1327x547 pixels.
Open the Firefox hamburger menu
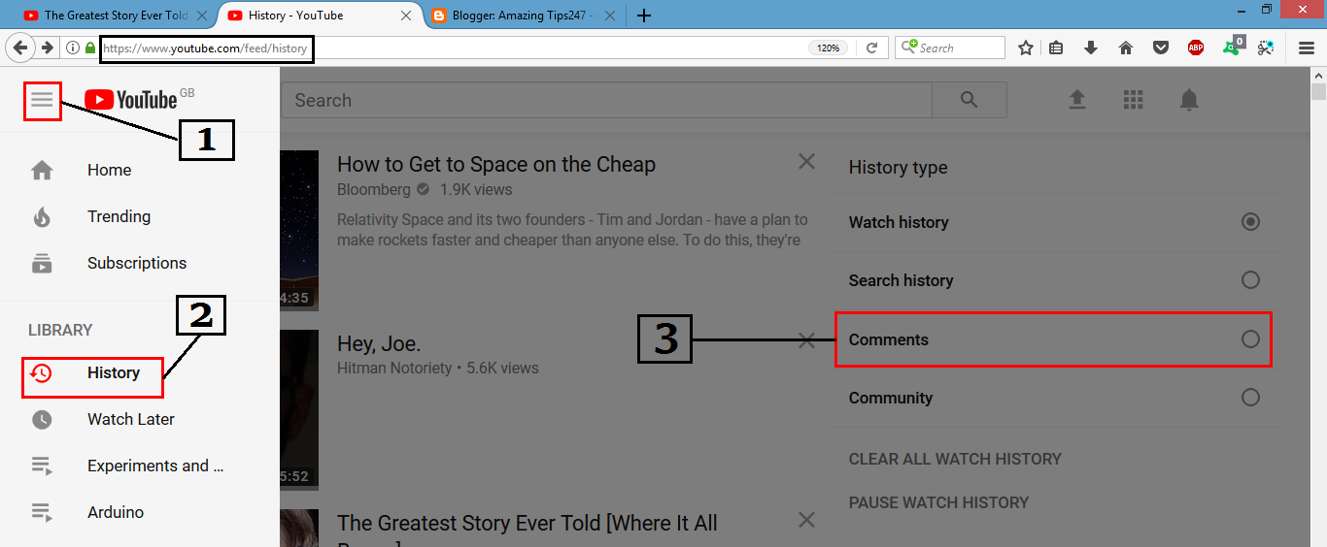pos(1307,48)
